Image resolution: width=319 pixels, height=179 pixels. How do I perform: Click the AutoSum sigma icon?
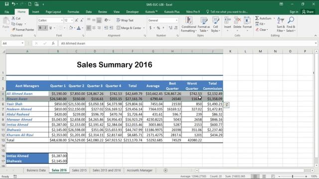pyautogui.click(x=257, y=18)
